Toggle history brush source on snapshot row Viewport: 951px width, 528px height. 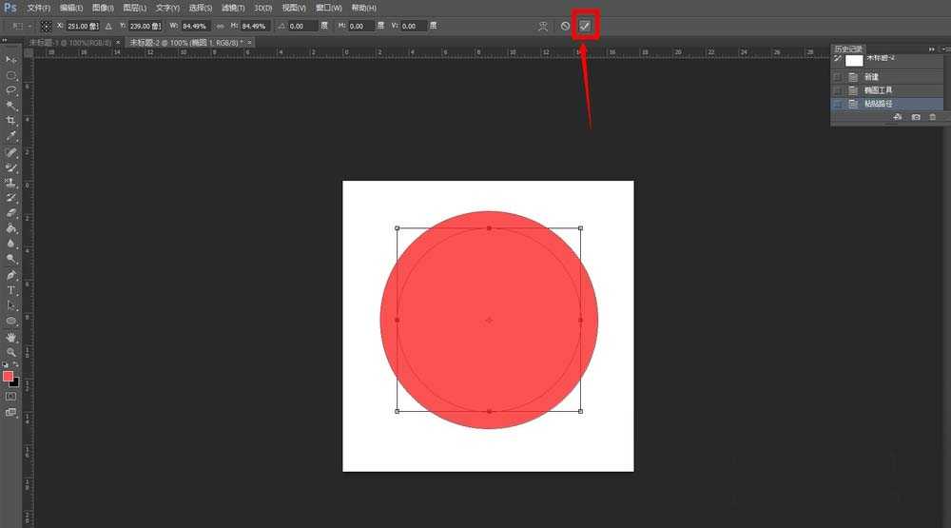tap(838, 59)
